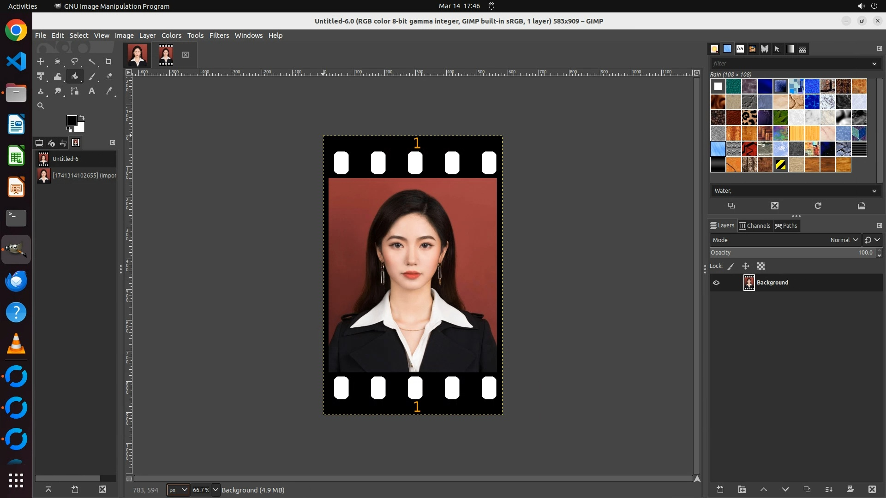Expand the zoom percentage dropdown

(215, 490)
